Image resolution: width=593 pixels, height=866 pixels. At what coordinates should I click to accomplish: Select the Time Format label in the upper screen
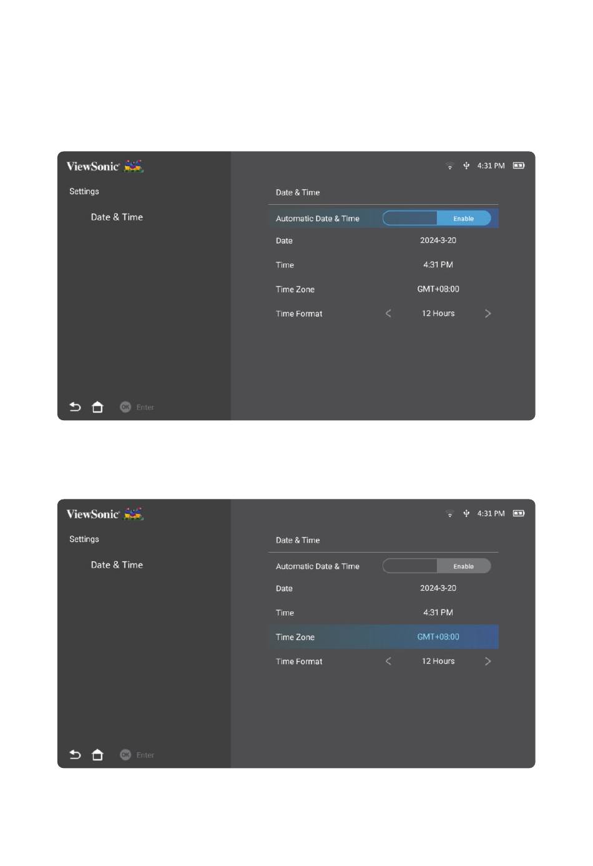tap(299, 314)
